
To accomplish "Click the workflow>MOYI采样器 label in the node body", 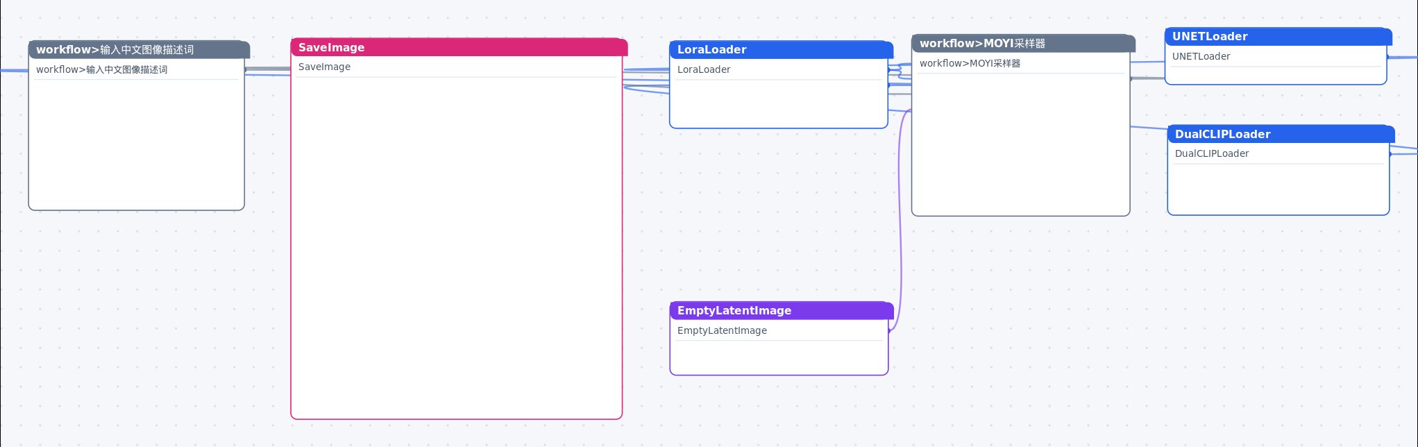I will coord(970,63).
